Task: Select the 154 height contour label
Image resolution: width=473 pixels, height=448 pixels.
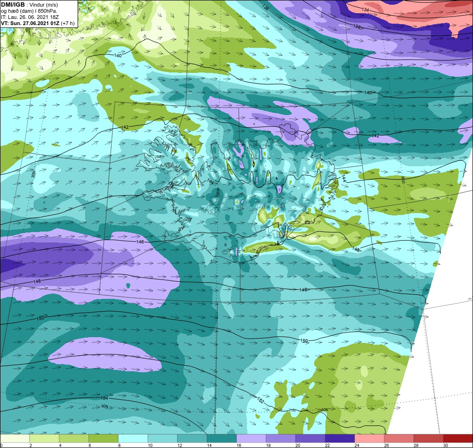Action: [104, 398]
